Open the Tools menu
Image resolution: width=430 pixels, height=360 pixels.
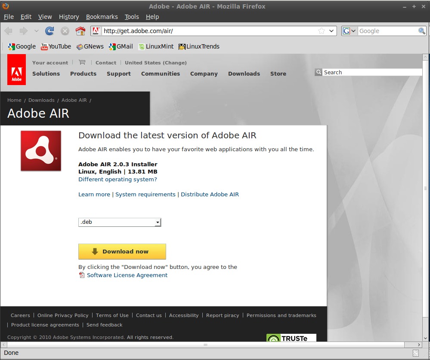(132, 17)
